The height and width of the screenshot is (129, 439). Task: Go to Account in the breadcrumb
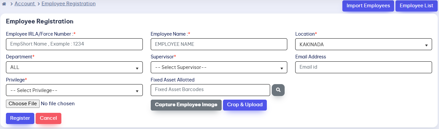(25, 4)
